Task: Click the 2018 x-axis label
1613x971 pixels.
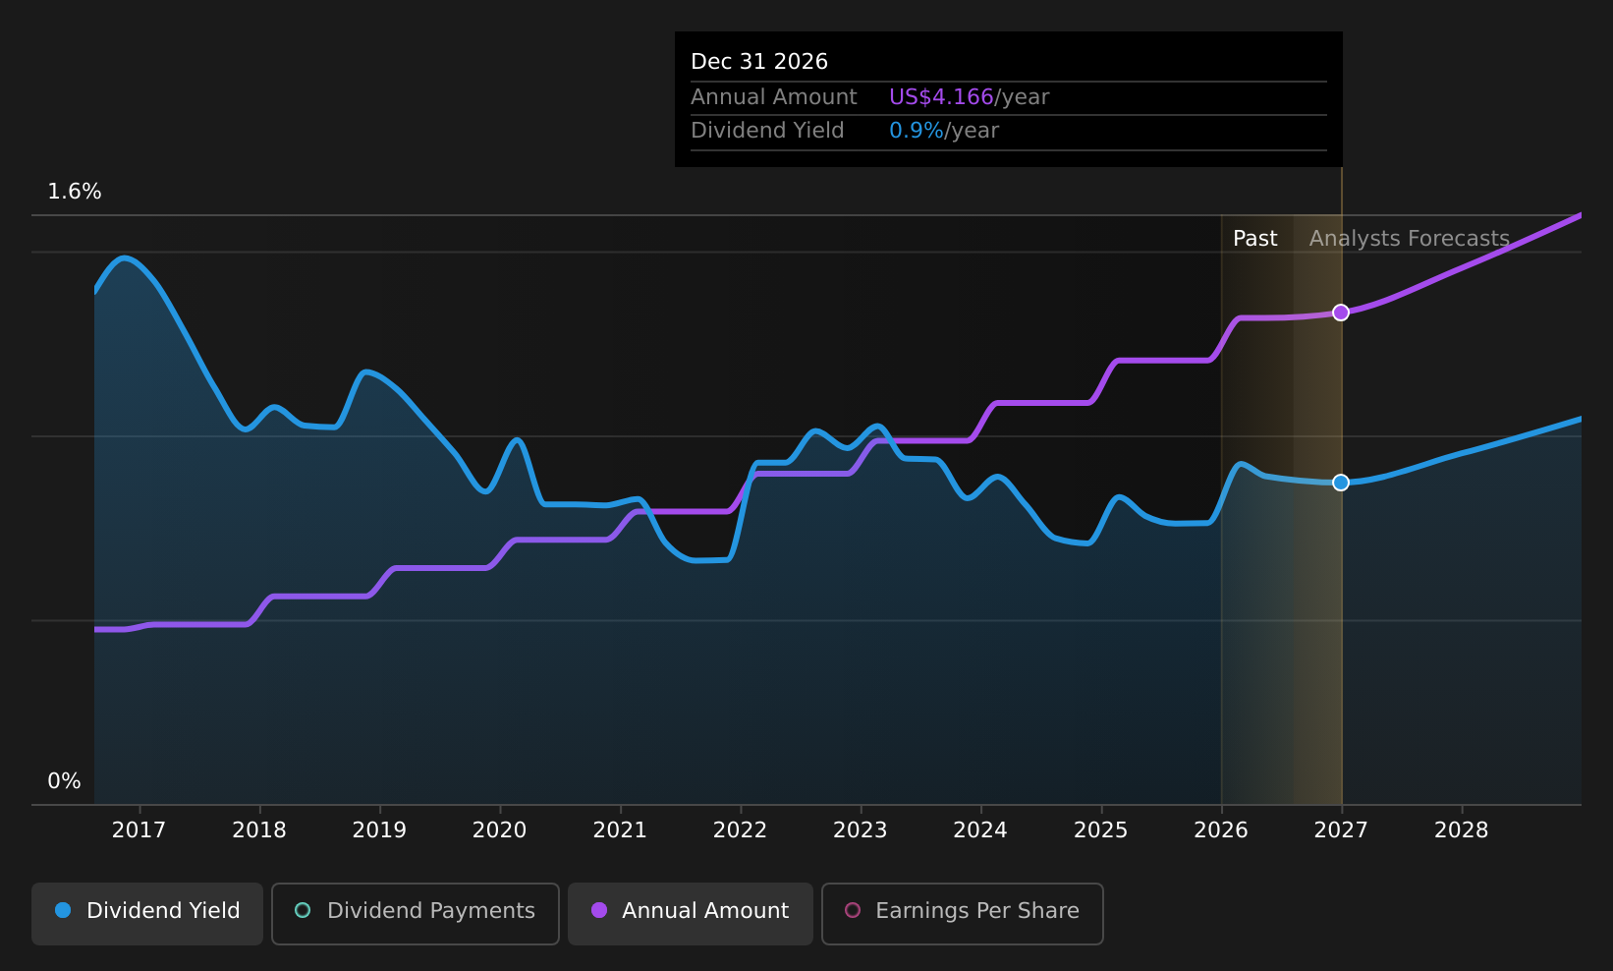Action: (x=259, y=830)
